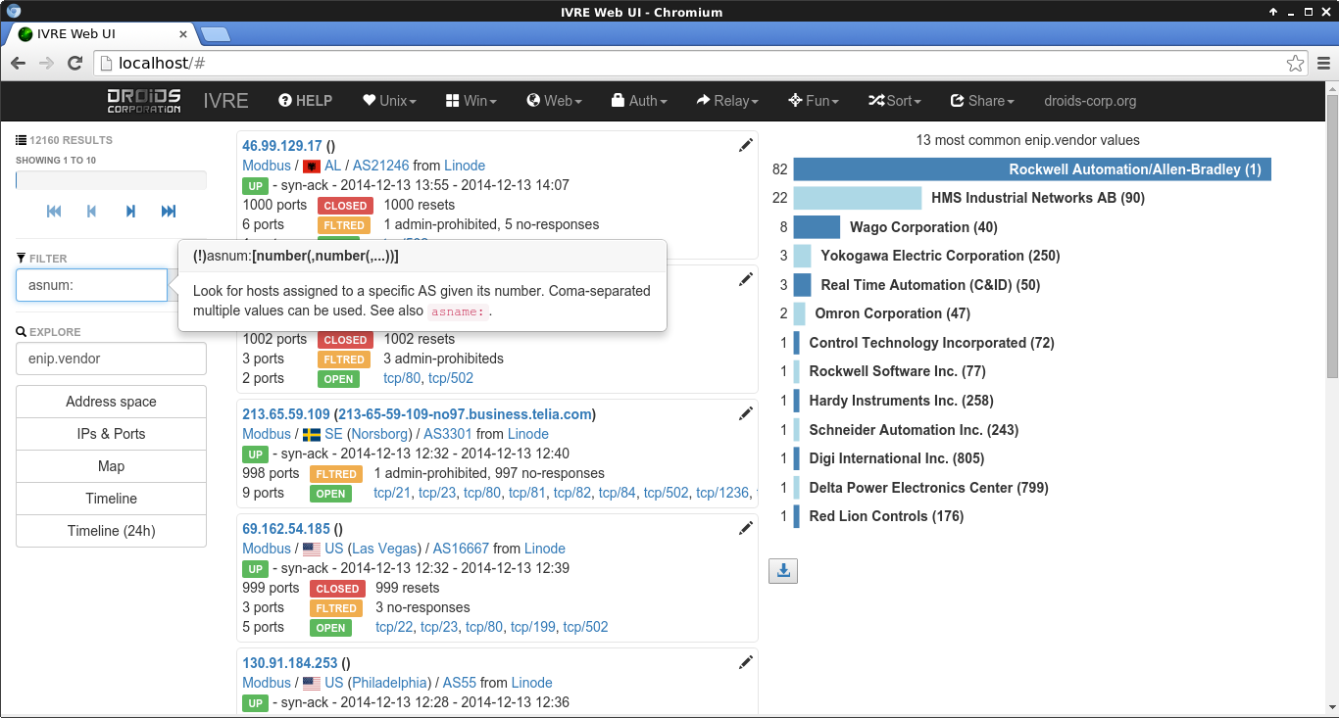This screenshot has width=1339, height=718.
Task: Open host 213.65.59.109 link
Action: (x=286, y=414)
